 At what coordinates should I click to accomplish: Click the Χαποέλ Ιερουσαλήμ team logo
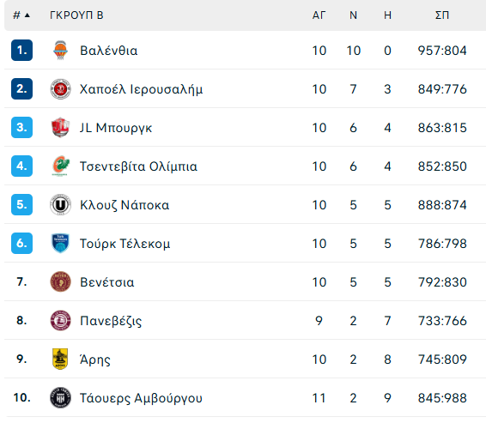(x=60, y=89)
